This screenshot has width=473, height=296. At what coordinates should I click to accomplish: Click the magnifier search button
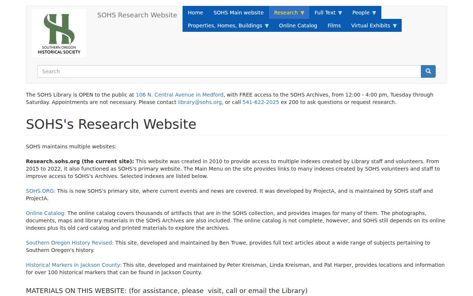pos(428,71)
